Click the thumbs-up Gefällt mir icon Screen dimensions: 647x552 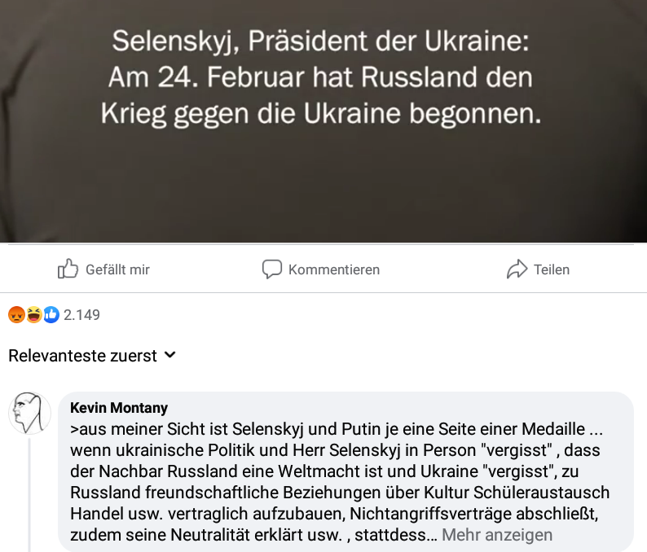68,269
